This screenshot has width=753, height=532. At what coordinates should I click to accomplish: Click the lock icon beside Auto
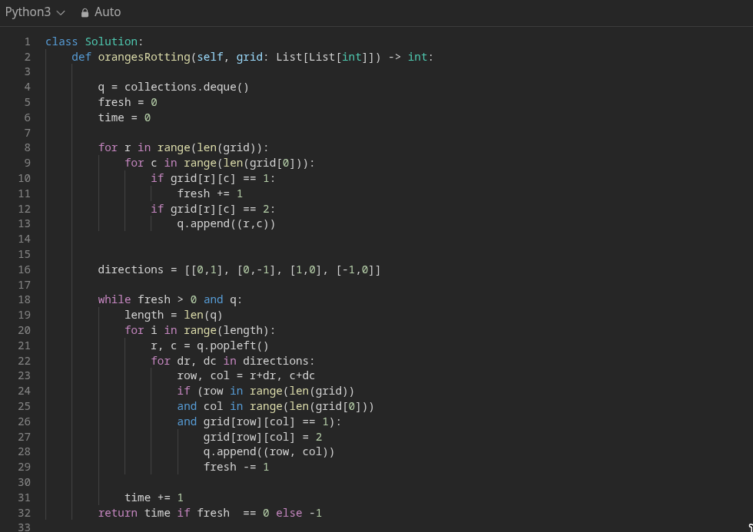85,12
